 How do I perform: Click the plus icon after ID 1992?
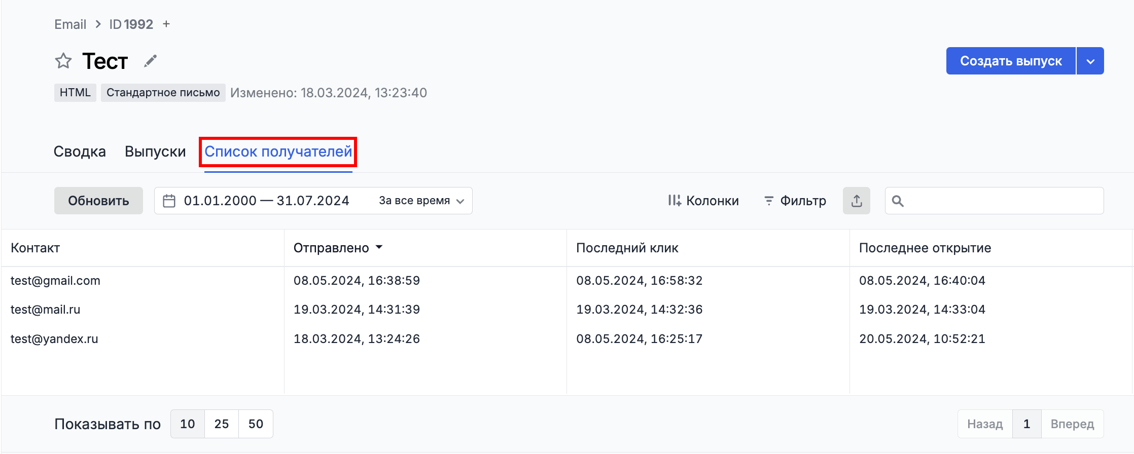(x=166, y=24)
